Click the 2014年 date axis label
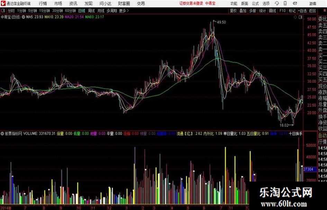 (6, 208)
